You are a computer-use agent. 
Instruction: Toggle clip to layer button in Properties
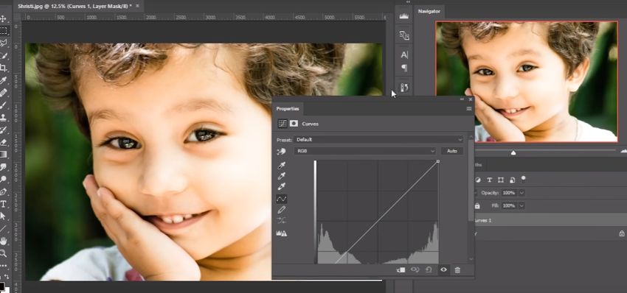click(x=401, y=270)
